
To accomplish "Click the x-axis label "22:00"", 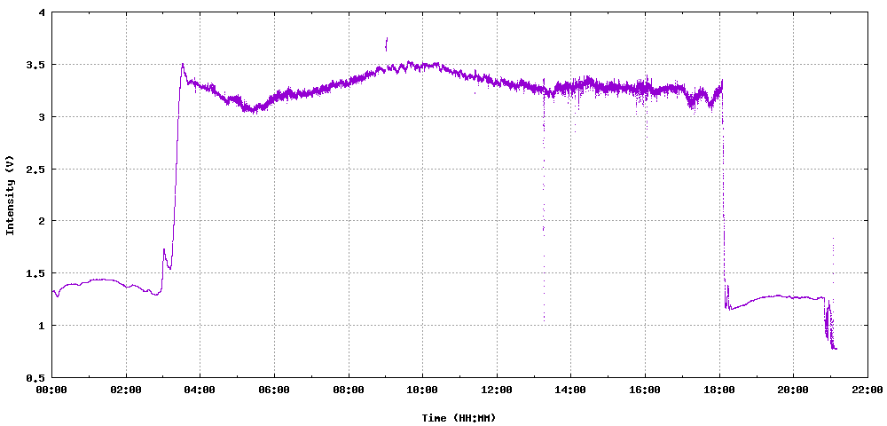I will point(867,390).
